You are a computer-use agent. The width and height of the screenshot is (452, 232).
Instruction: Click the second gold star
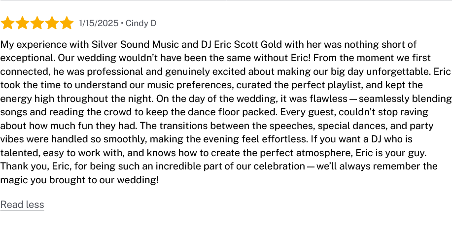point(22,23)
